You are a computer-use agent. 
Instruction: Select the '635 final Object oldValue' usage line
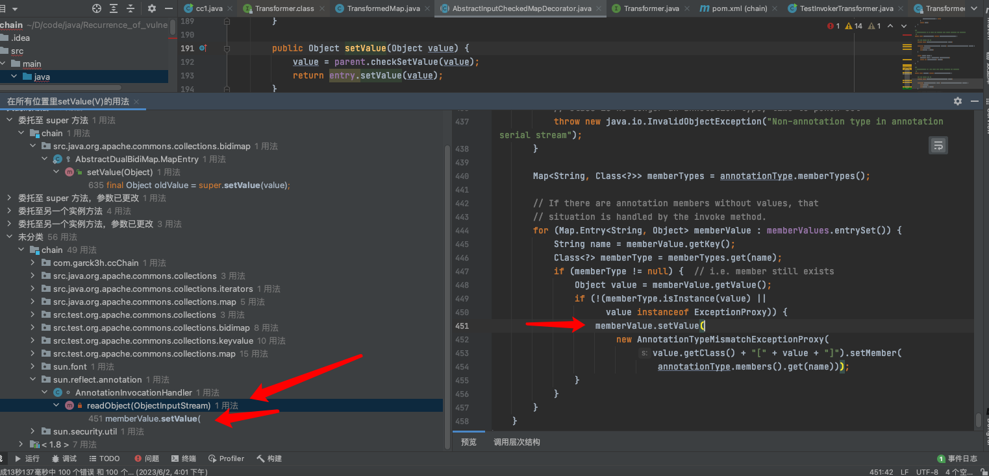[188, 185]
